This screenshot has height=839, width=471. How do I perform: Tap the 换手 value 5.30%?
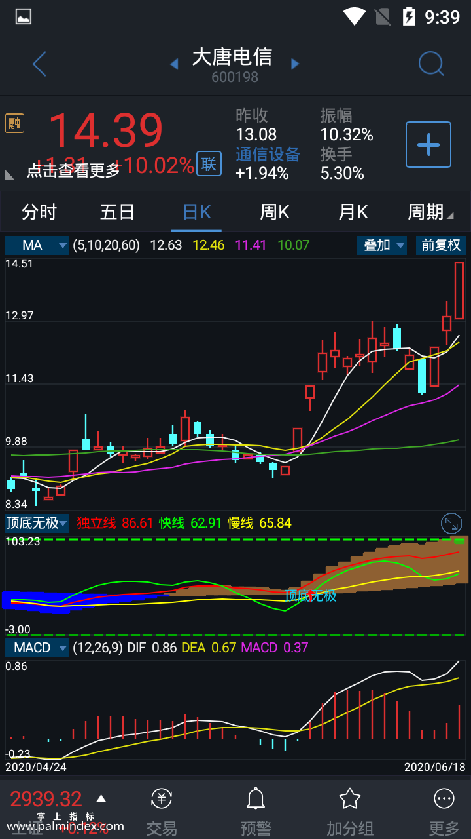point(342,173)
